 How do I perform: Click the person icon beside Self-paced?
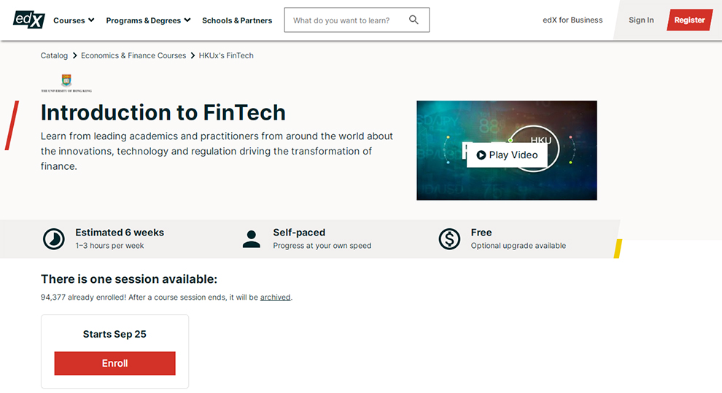252,239
